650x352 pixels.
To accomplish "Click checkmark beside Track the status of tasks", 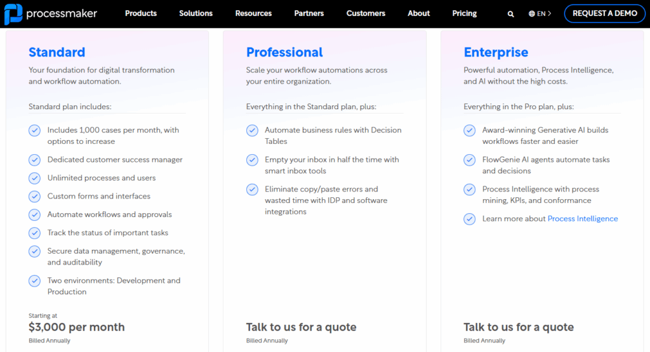I will pos(34,233).
